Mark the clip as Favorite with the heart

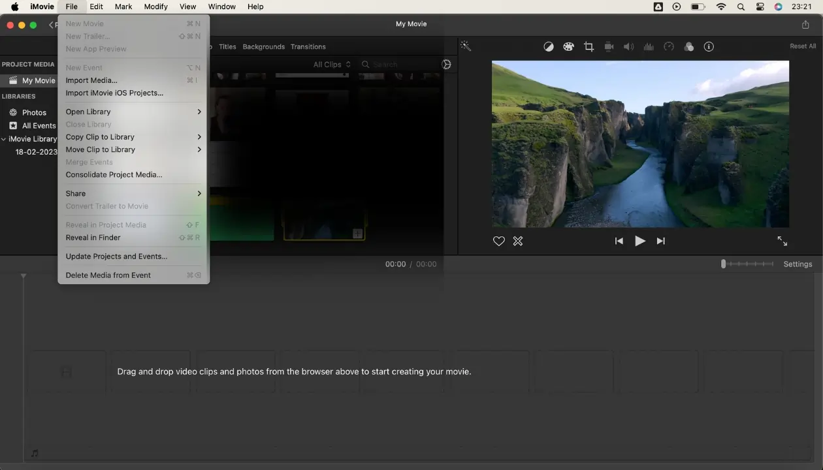[x=498, y=241]
